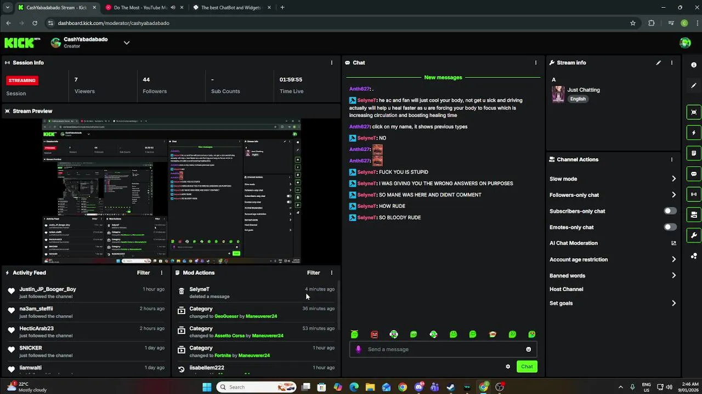Jump to New messages in chat
The width and height of the screenshot is (702, 394).
[x=443, y=78]
